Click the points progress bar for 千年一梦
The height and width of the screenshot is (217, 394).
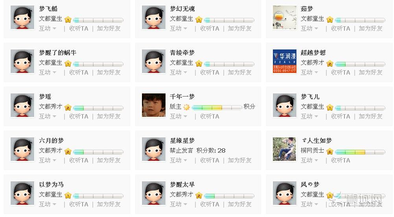point(217,108)
